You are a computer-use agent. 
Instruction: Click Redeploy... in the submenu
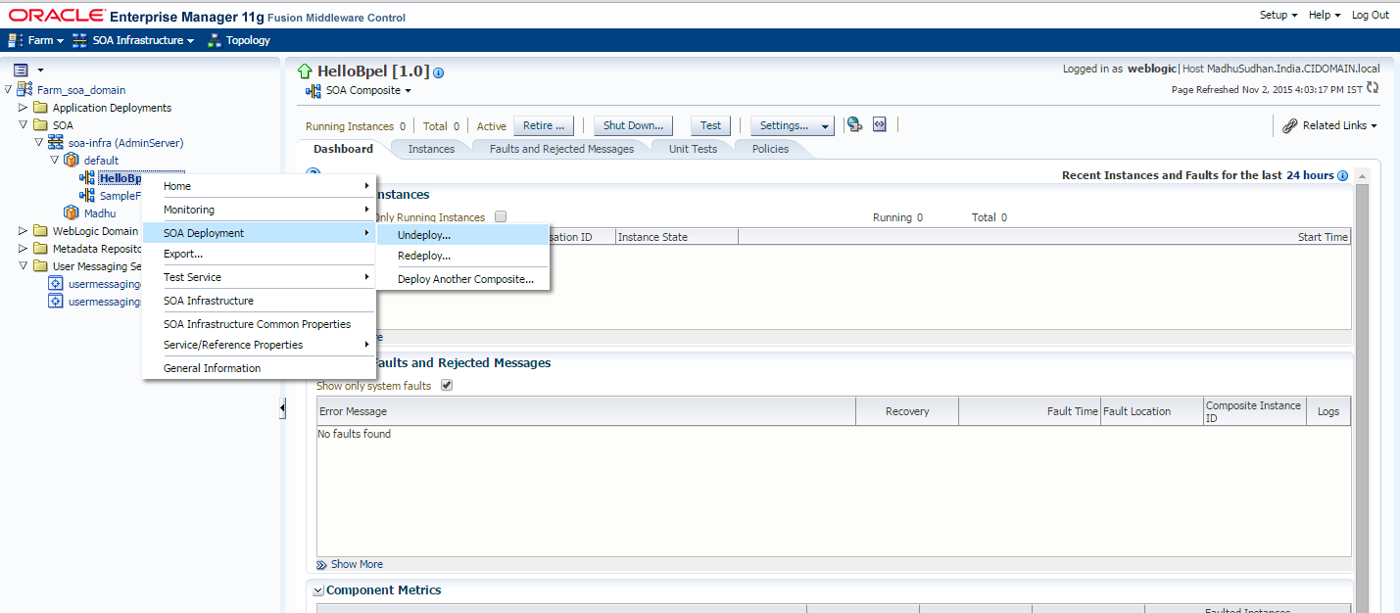463,256
